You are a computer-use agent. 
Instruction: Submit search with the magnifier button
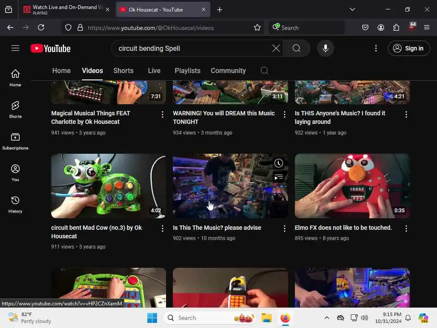(x=297, y=48)
